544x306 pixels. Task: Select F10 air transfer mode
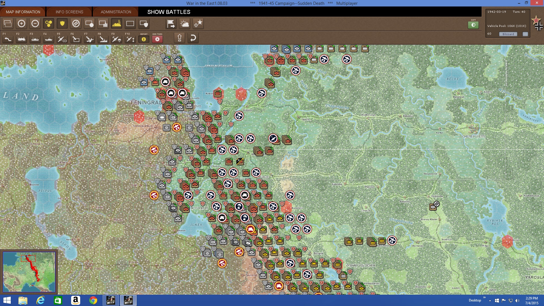pyautogui.click(x=130, y=39)
